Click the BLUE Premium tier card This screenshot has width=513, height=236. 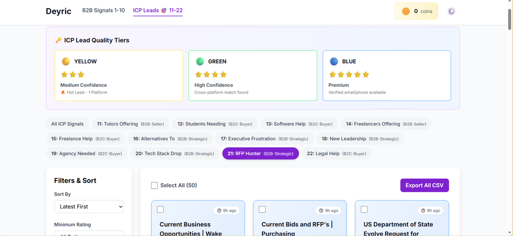387,75
